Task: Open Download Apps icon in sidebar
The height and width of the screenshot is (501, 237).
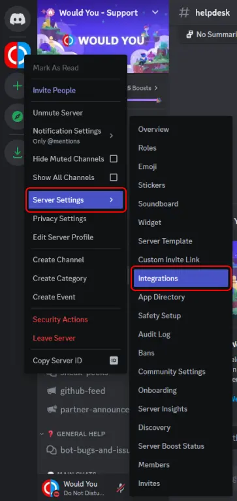Action: pyautogui.click(x=16, y=153)
